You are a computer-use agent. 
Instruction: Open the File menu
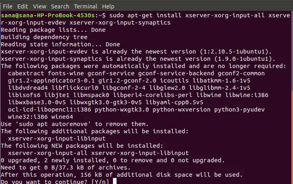point(8,6)
